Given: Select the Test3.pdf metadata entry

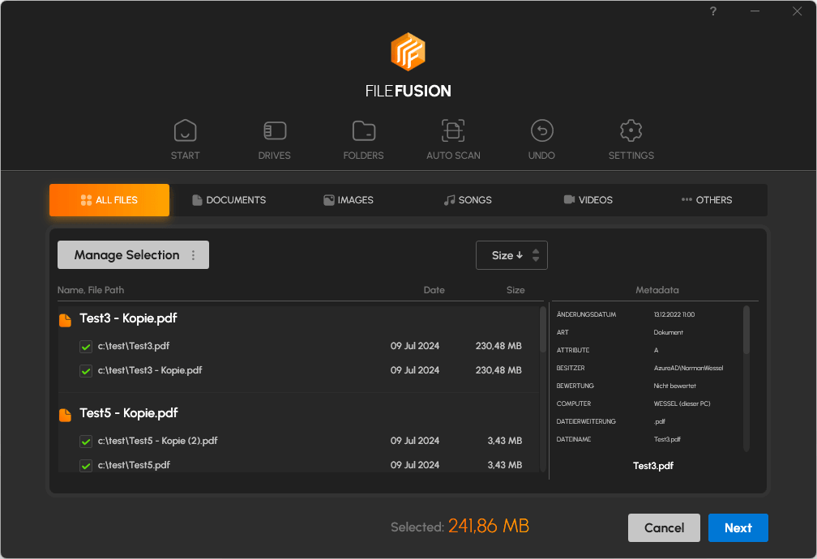Looking at the screenshot, I should point(653,466).
